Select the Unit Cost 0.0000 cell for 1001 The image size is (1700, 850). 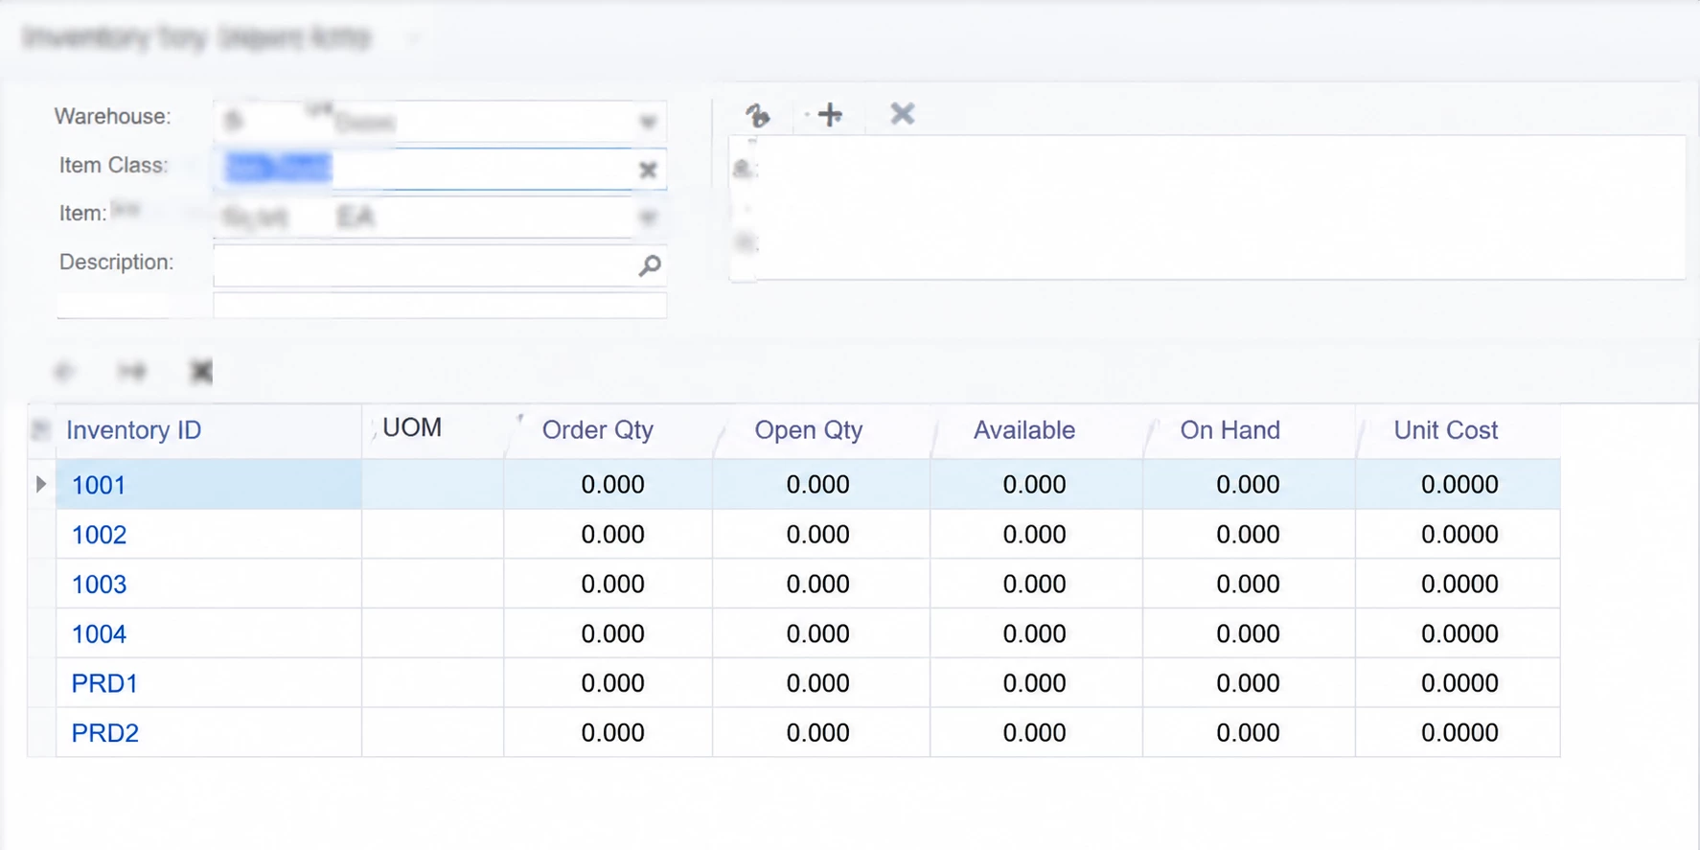(1459, 484)
